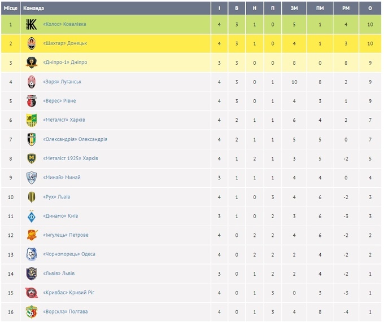Open the «Львів» Львів team link
384x322 pixels.
click(59, 274)
